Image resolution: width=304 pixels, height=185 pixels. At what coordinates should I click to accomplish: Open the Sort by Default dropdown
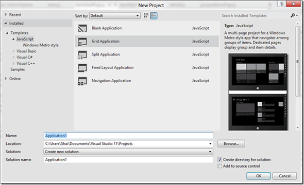(x=114, y=15)
